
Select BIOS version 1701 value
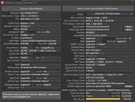pos(23,16)
